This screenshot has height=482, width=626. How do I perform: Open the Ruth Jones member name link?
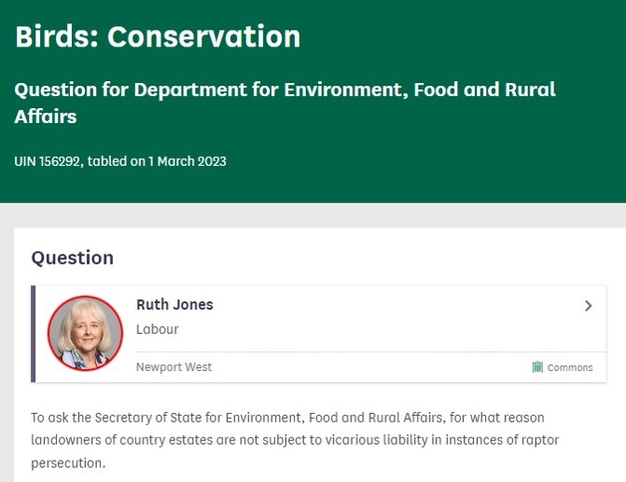(174, 305)
